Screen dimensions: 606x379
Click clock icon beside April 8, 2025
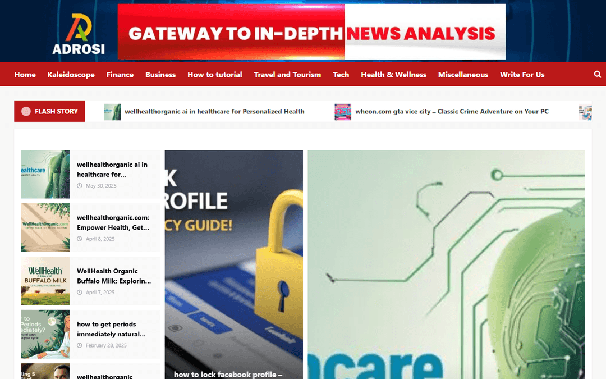coord(80,239)
